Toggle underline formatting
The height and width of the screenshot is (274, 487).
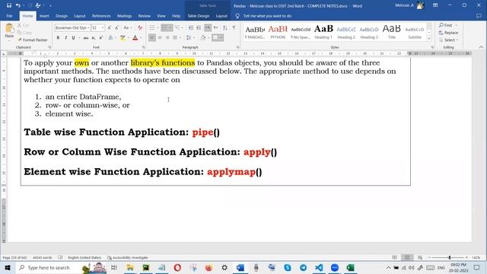coord(73,37)
